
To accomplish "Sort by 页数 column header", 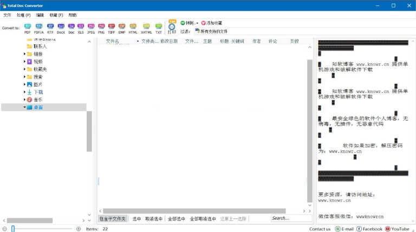I will pos(294,41).
